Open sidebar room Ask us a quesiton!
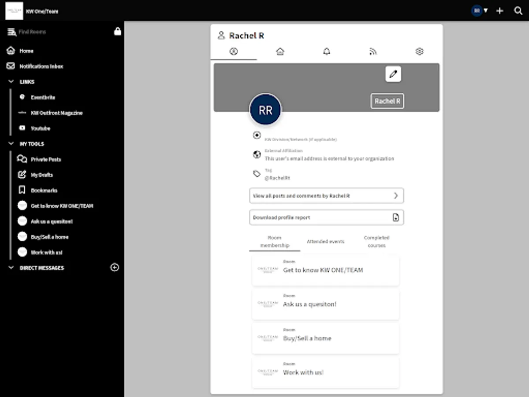This screenshot has width=529, height=397. pyautogui.click(x=52, y=221)
